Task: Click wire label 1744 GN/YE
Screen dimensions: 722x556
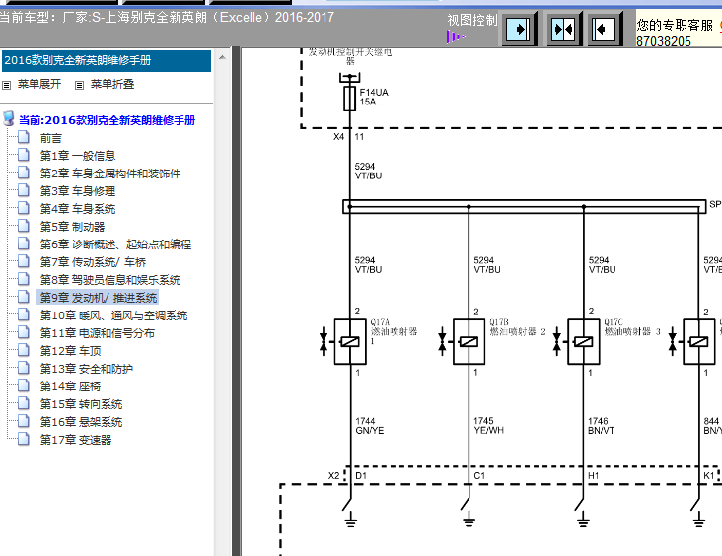Action: pyautogui.click(x=369, y=426)
